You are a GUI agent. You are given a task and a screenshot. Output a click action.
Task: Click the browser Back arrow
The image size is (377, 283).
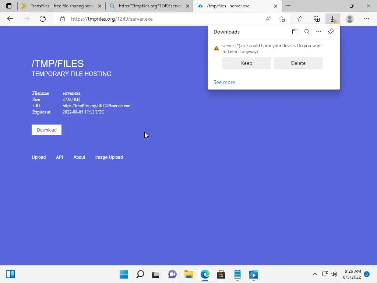(x=10, y=19)
